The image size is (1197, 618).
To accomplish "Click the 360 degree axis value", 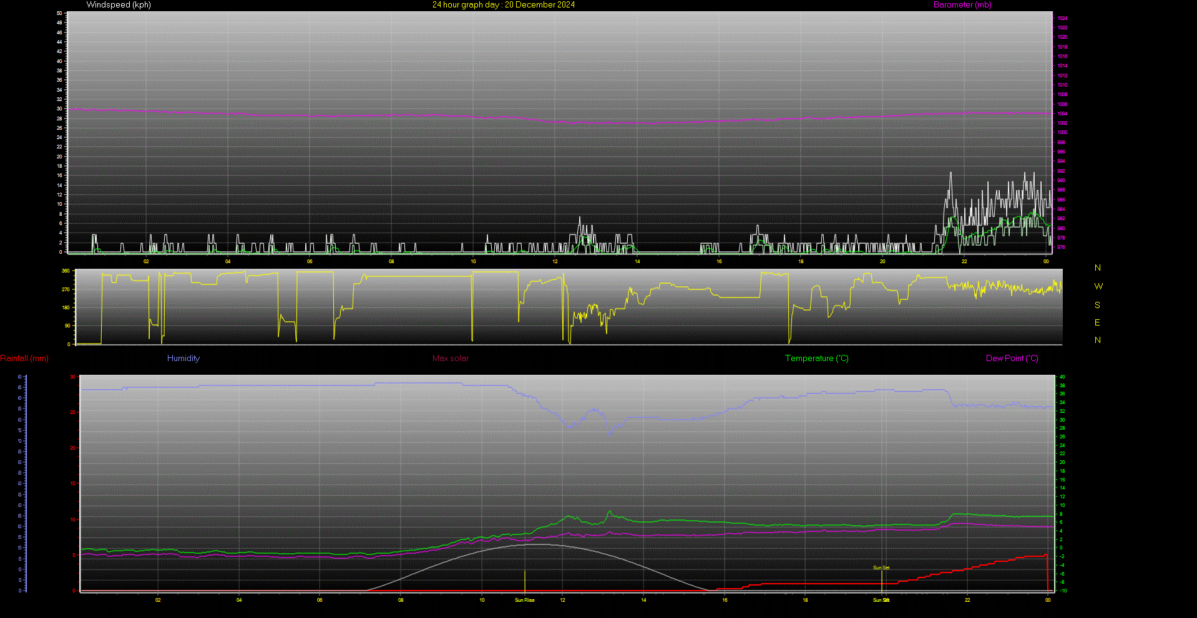I will pyautogui.click(x=66, y=271).
